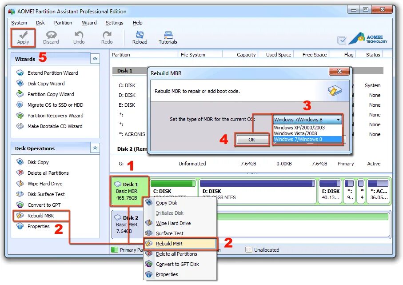Sort by Capacity column header

(x=240, y=55)
